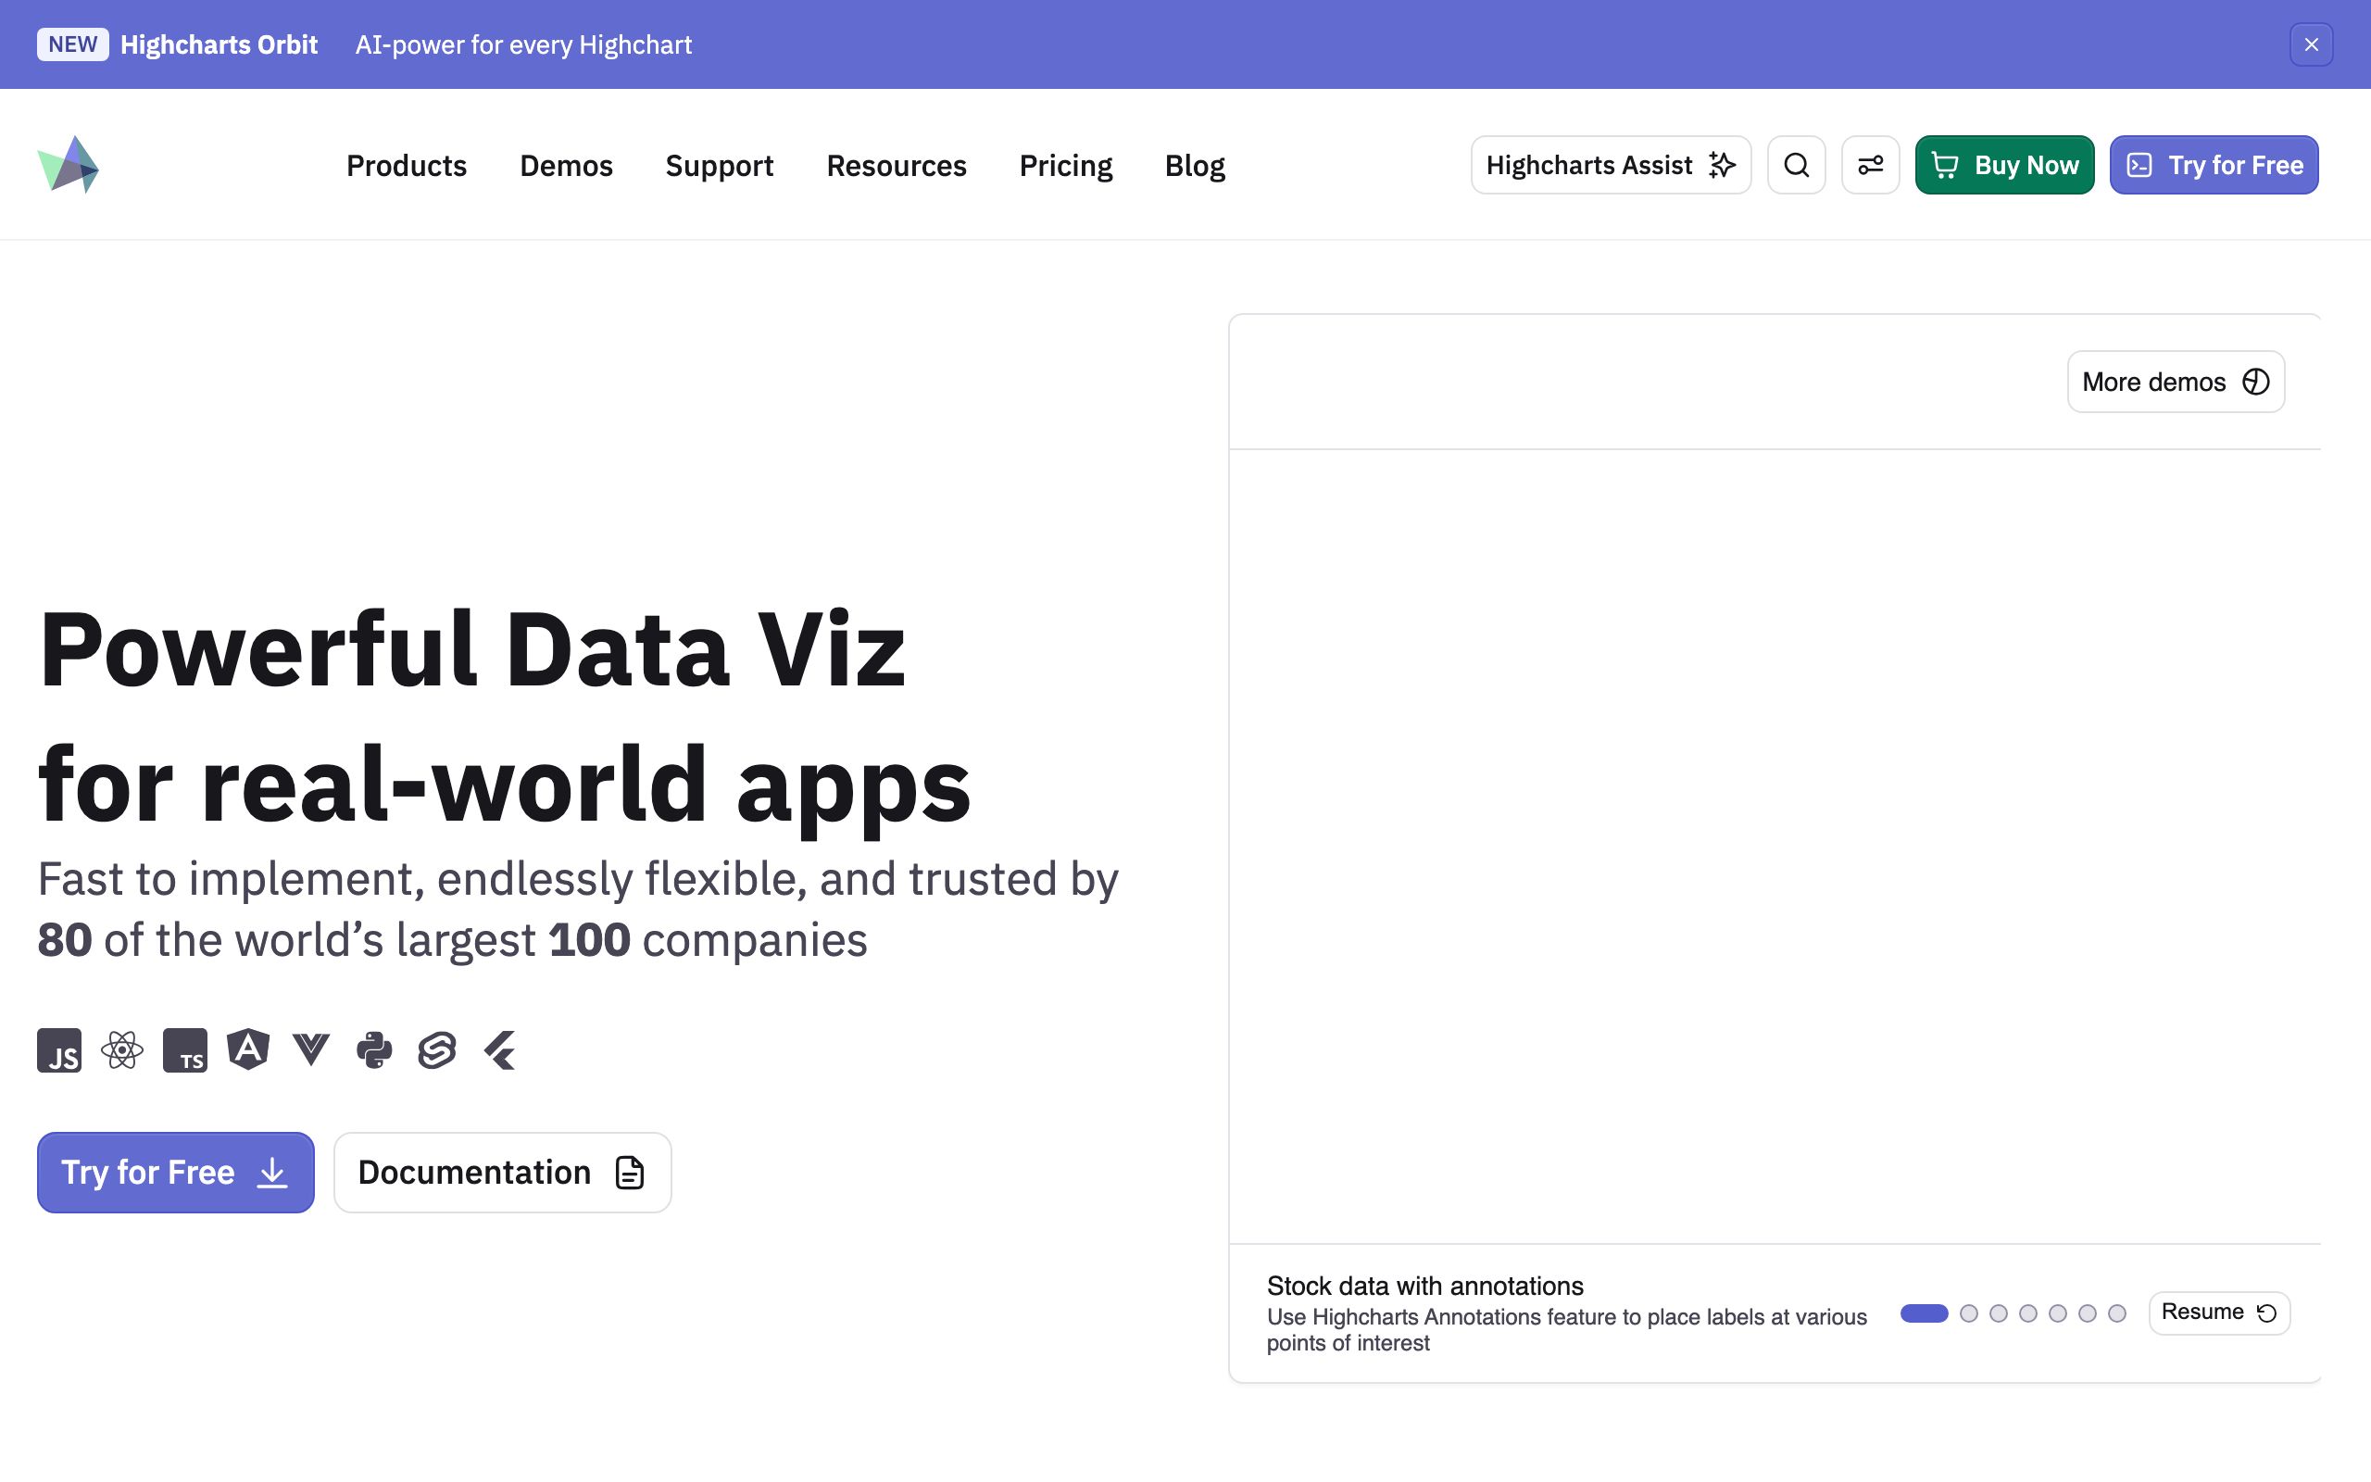Click hero Try for Free download button

point(175,1173)
